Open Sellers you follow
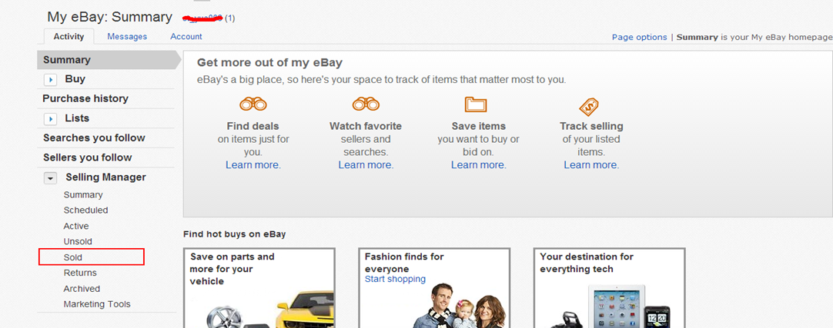The width and height of the screenshot is (833, 328). click(x=87, y=157)
